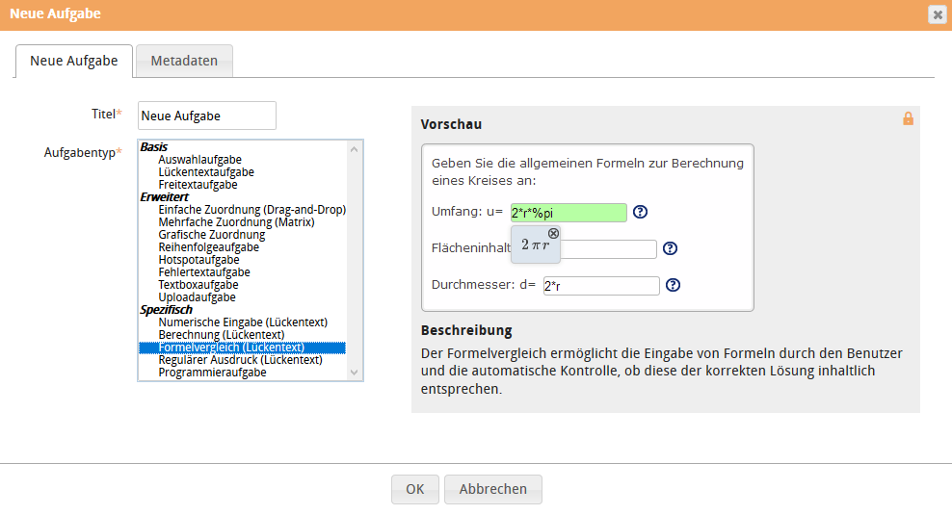The image size is (952, 515).
Task: Open help icon next to Flächeninhalt field
Action: (x=671, y=248)
